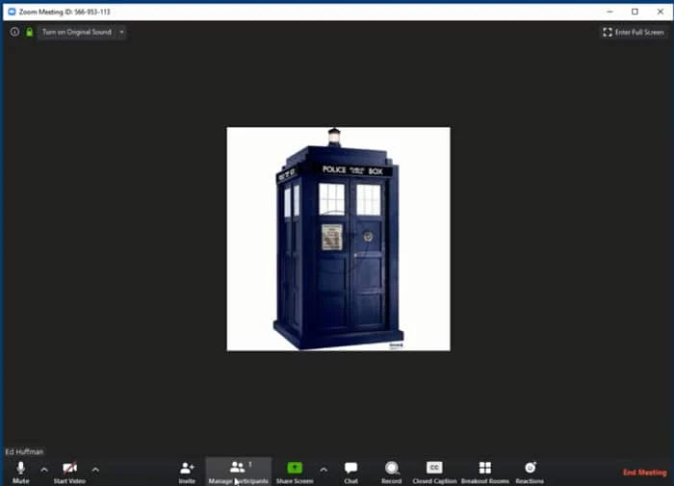
Task: Open the Chat panel
Action: coord(350,472)
